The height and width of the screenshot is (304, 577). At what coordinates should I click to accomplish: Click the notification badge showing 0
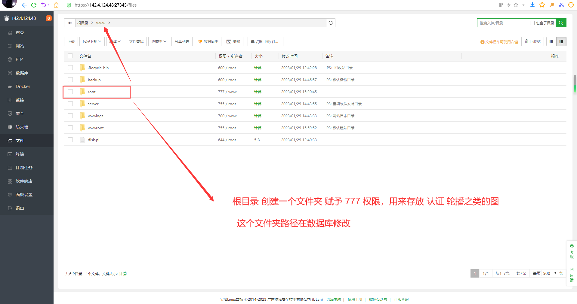pos(48,18)
